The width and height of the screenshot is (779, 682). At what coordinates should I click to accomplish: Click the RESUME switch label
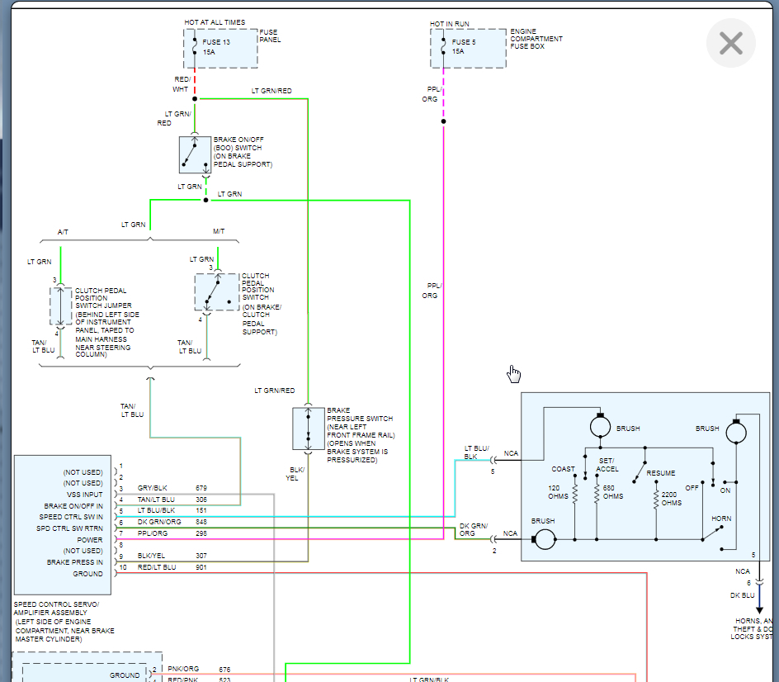click(x=660, y=473)
